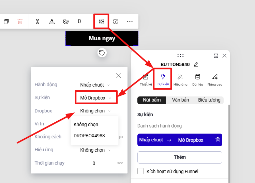The height and width of the screenshot is (183, 255).
Task: Collapse the Dropbox dropdown showing Không chọn
Action: point(95,111)
